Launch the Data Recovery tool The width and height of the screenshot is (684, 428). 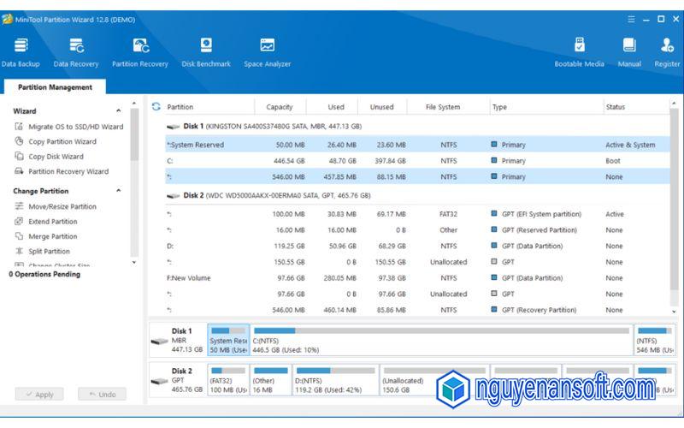pos(76,52)
